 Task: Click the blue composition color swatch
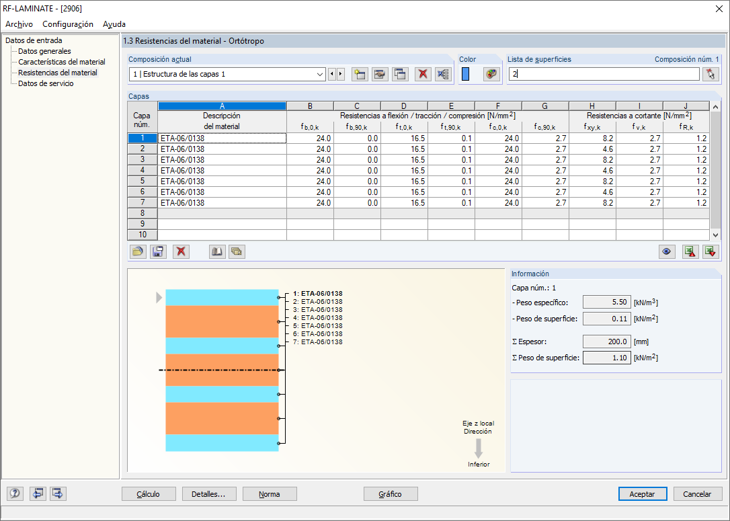(465, 74)
